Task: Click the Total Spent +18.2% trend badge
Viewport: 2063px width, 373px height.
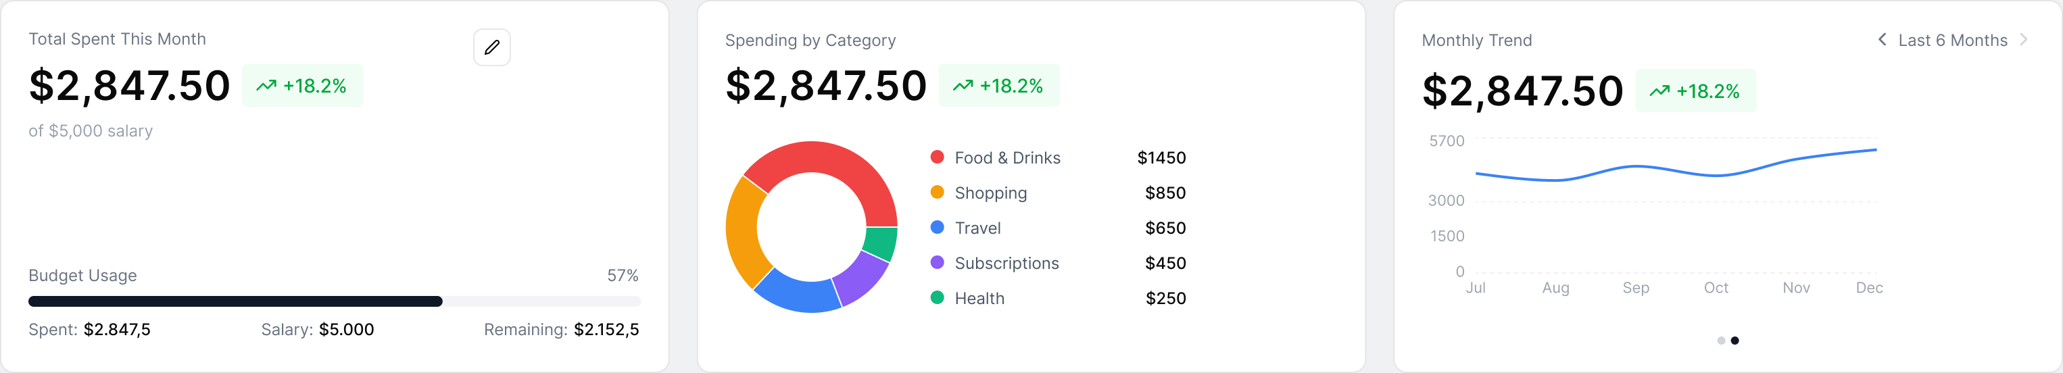Action: tap(302, 86)
